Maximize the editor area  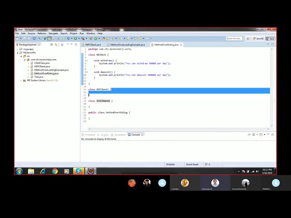[272, 45]
